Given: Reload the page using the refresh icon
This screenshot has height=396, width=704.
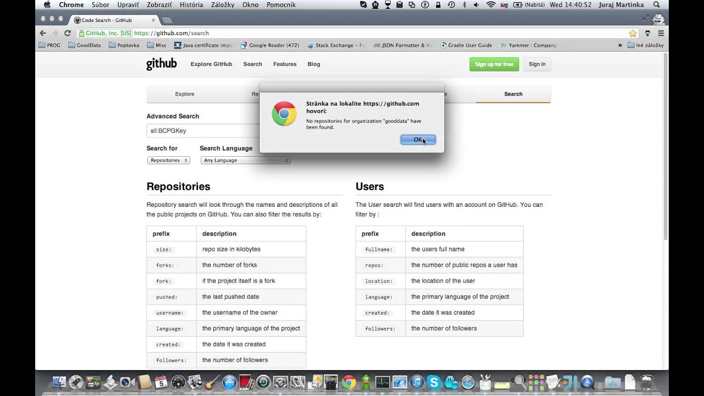Looking at the screenshot, I should tap(68, 33).
